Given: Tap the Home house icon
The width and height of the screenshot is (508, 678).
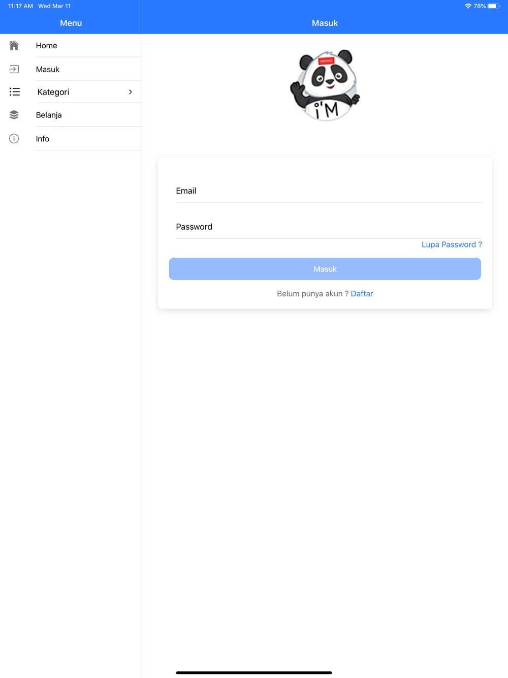Looking at the screenshot, I should (14, 45).
